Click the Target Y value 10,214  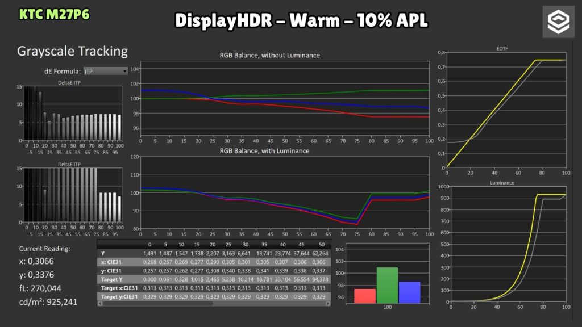245,279
